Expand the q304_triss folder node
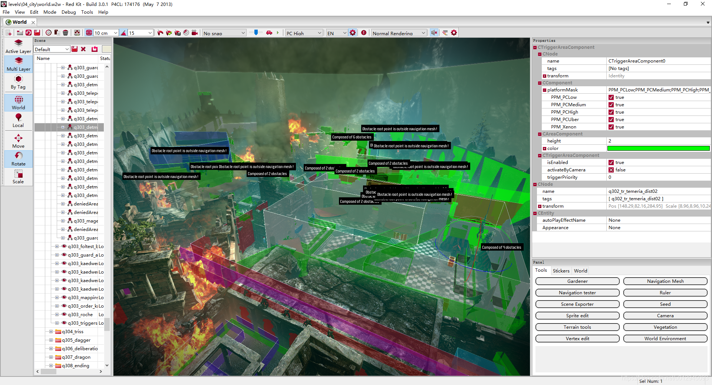 [x=51, y=332]
